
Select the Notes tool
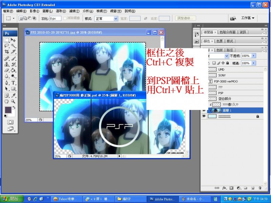point(7,95)
